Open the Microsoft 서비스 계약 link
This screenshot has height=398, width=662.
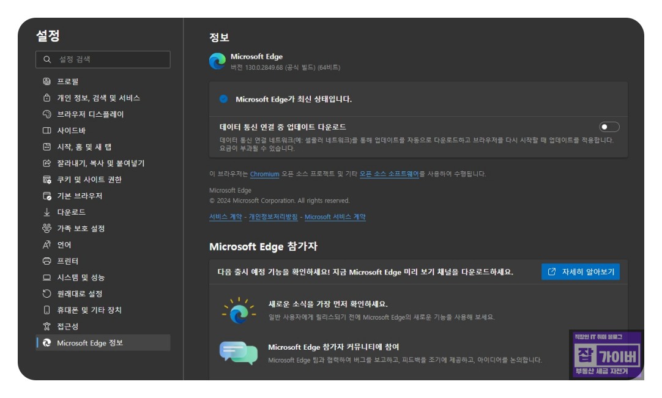(x=335, y=216)
